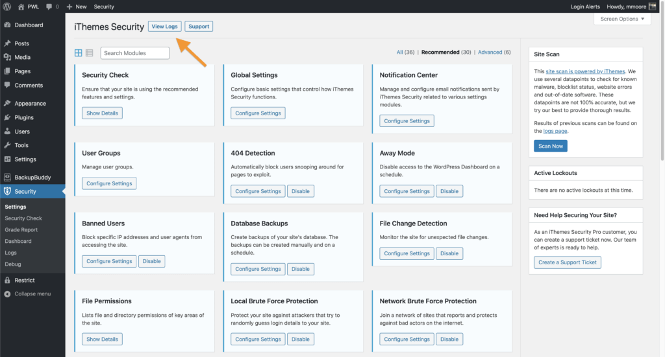The image size is (665, 357).
Task: Click the Plugins plug icon
Action: tap(7, 117)
